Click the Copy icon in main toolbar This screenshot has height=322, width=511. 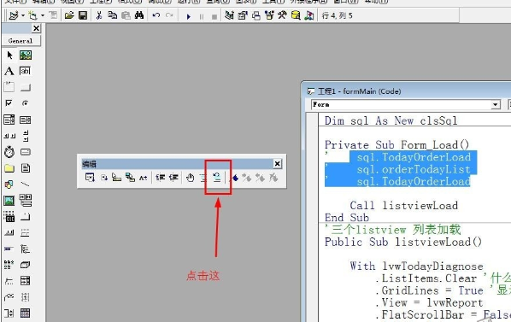coord(113,15)
